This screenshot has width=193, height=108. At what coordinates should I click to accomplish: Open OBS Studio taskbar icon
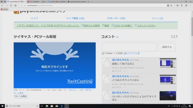point(67,106)
